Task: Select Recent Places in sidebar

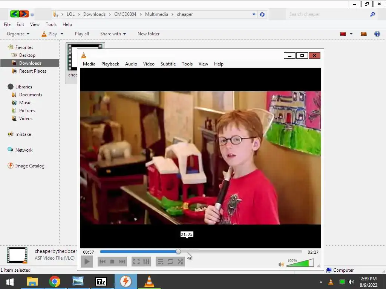Action: pos(32,71)
